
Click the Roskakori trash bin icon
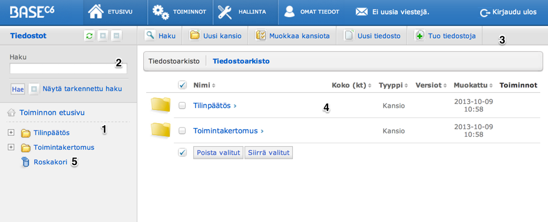(x=25, y=162)
